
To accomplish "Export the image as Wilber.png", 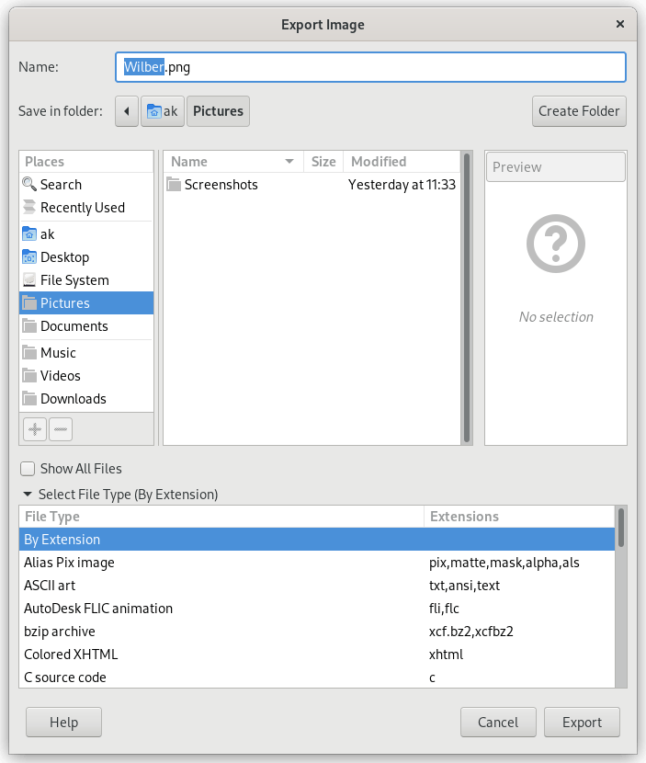I will 582,722.
